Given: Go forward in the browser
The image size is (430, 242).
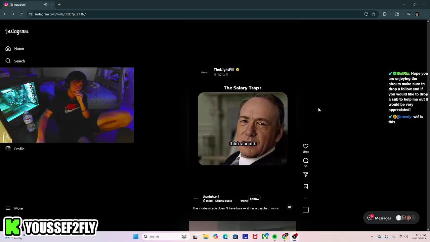Looking at the screenshot, I should [x=13, y=14].
